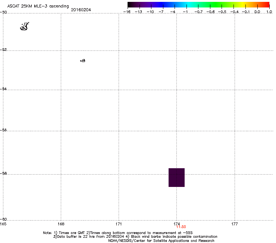
Task: Click the color bar label '-13'
Action: 138,12
